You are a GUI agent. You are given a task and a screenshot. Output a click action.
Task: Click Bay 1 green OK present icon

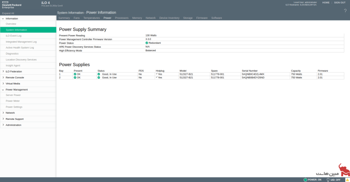(75, 74)
